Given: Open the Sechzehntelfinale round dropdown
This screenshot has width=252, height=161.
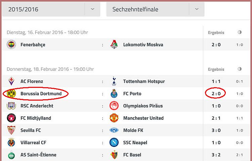Looking at the screenshot, I should pyautogui.click(x=155, y=9).
